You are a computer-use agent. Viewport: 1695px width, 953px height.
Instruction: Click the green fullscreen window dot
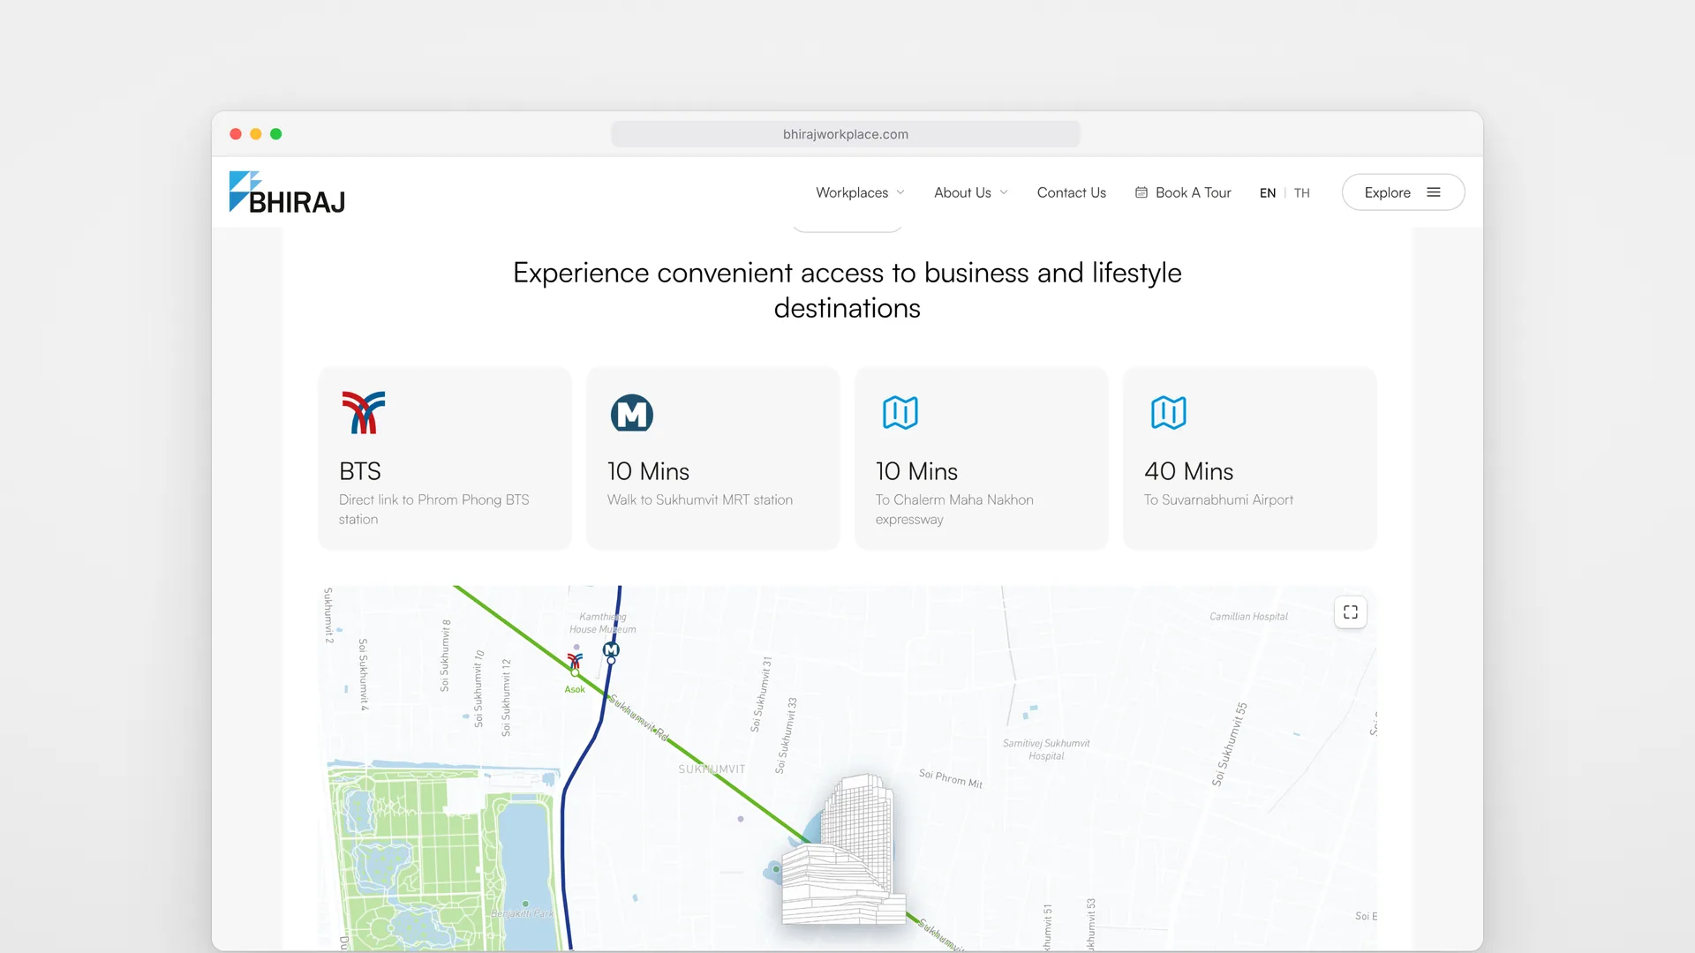coord(276,134)
